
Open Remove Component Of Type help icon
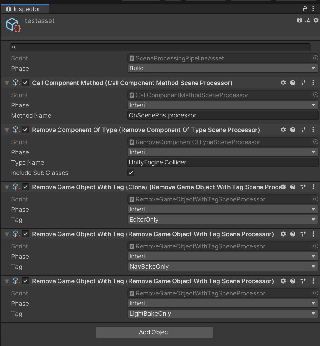(x=293, y=130)
